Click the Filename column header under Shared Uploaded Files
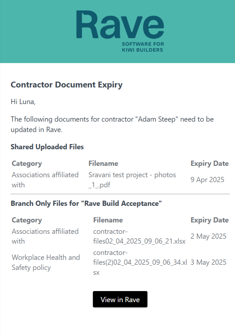 (103, 163)
